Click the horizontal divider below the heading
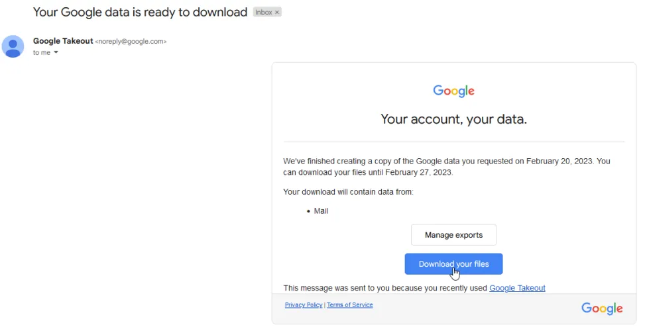The height and width of the screenshot is (331, 645). [454, 142]
